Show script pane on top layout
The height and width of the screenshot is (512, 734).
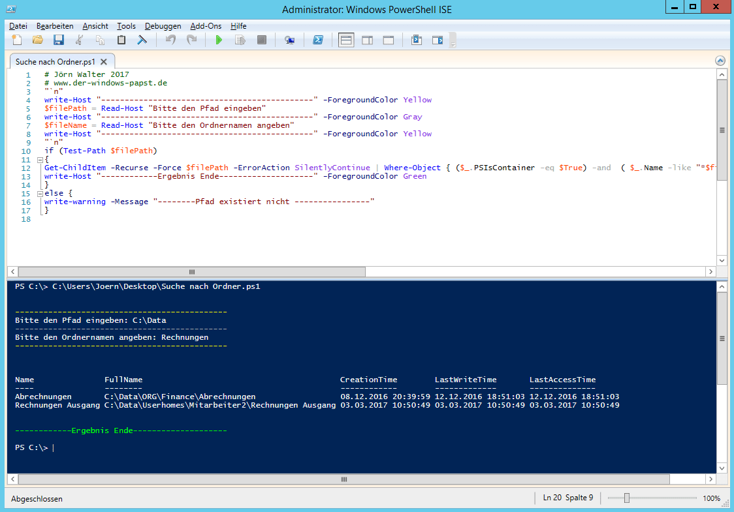click(346, 40)
